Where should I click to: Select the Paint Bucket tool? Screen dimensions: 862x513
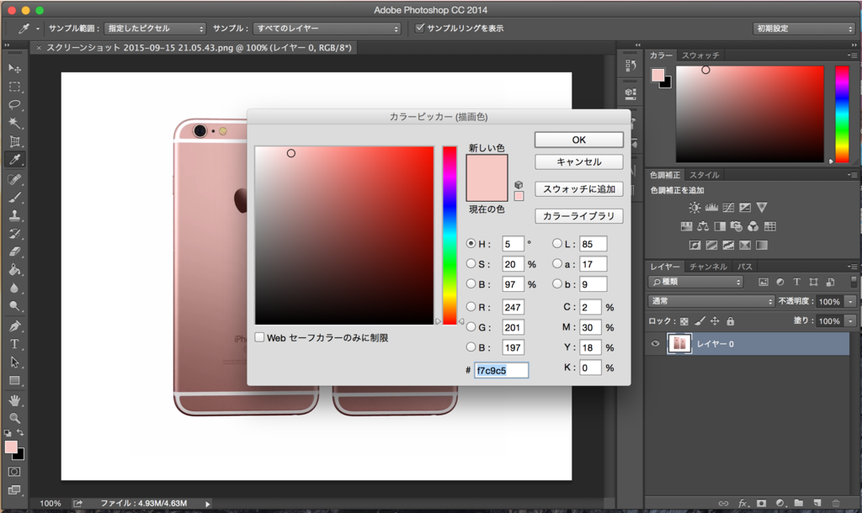tap(15, 270)
